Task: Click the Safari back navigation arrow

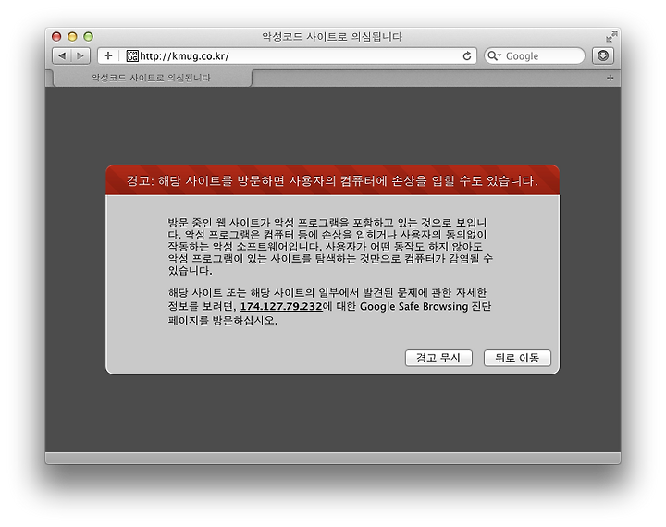Action: pos(62,56)
